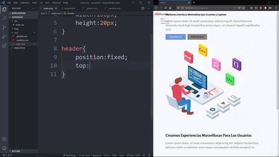Click the Ln Col cursor position status
Image resolution: width=279 pixels, height=157 pixels.
tap(84, 155)
